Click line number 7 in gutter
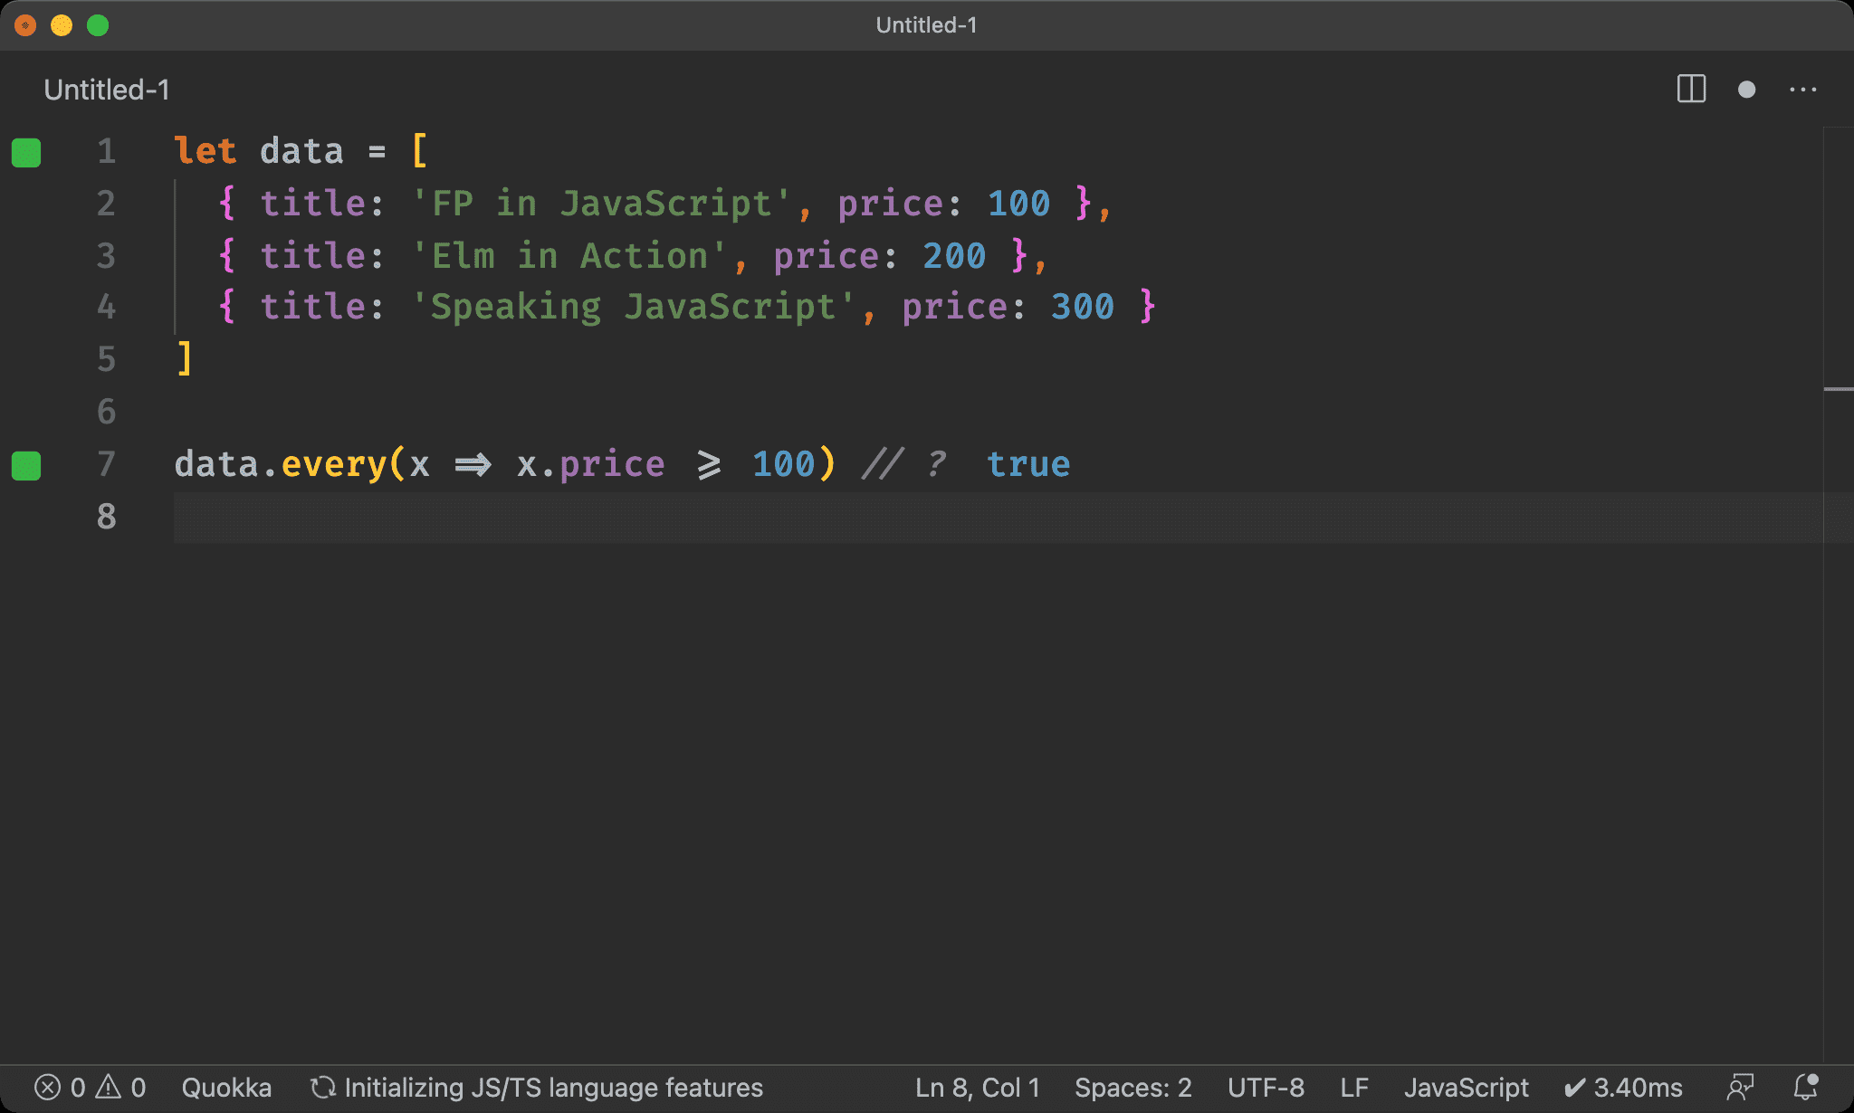The image size is (1854, 1113). pyautogui.click(x=107, y=464)
